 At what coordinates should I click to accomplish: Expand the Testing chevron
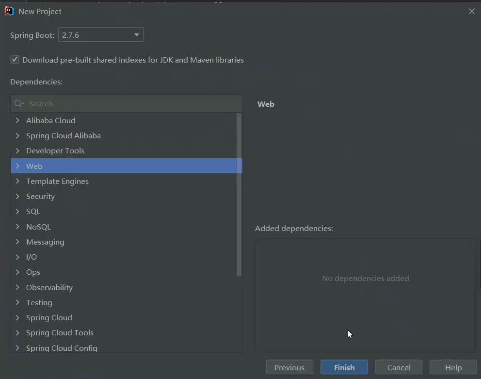[x=17, y=302]
